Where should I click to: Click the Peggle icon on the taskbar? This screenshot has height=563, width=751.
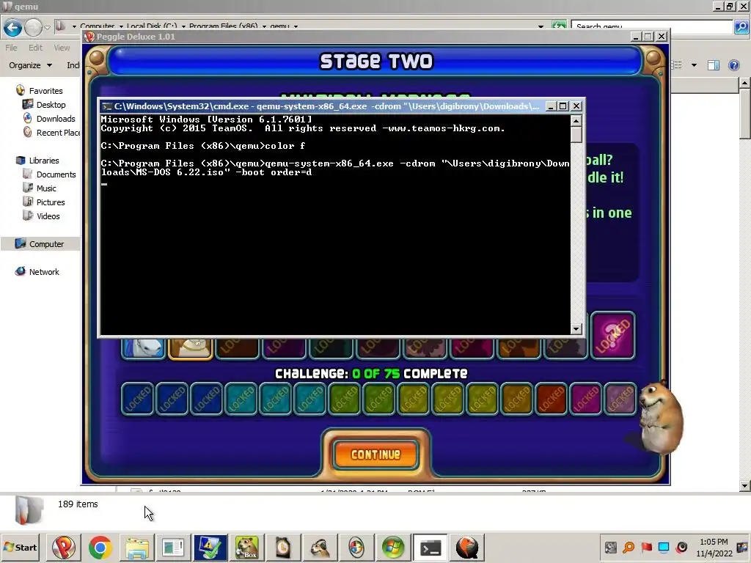(x=63, y=547)
